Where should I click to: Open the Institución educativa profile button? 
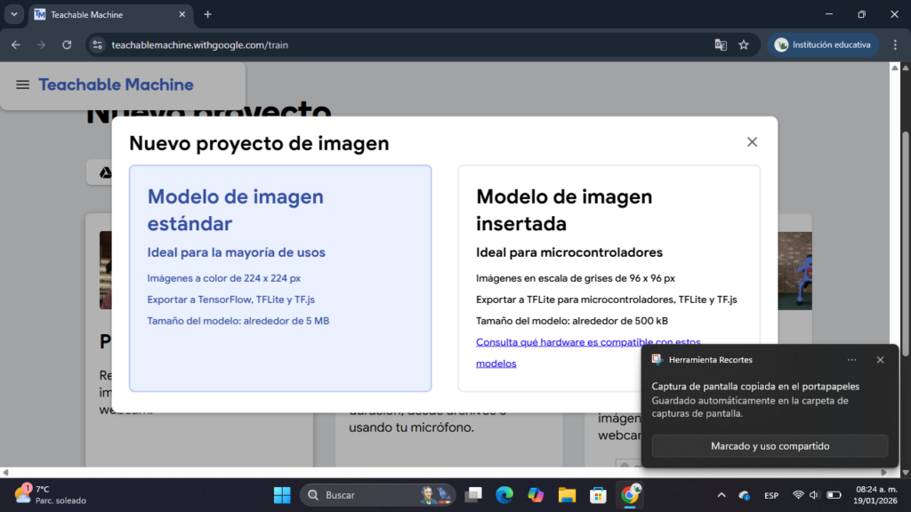(x=823, y=44)
